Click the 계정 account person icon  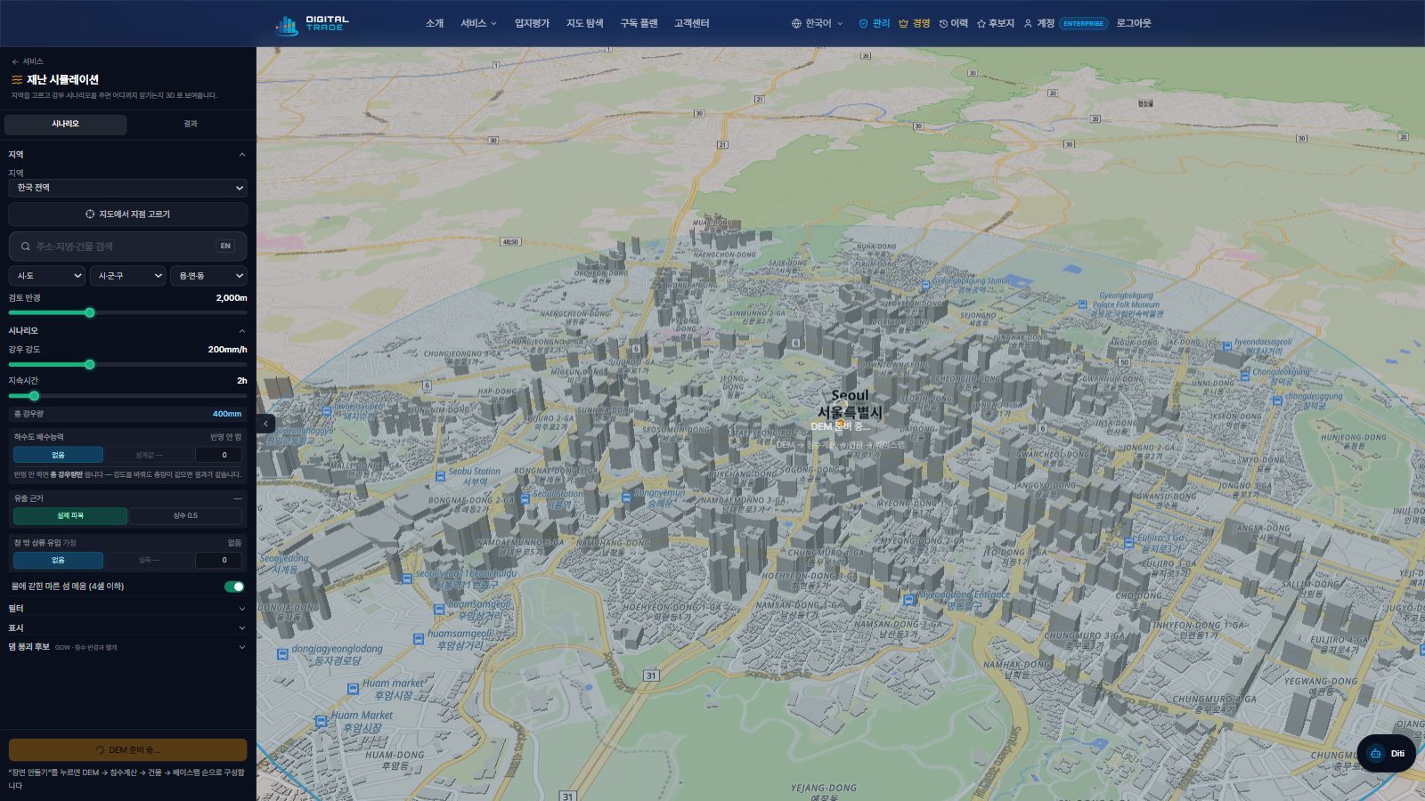1028,23
